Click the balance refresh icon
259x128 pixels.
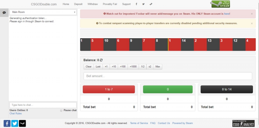pyautogui.click(x=101, y=60)
